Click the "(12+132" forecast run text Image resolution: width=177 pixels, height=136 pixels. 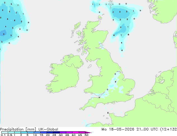pos(168,129)
